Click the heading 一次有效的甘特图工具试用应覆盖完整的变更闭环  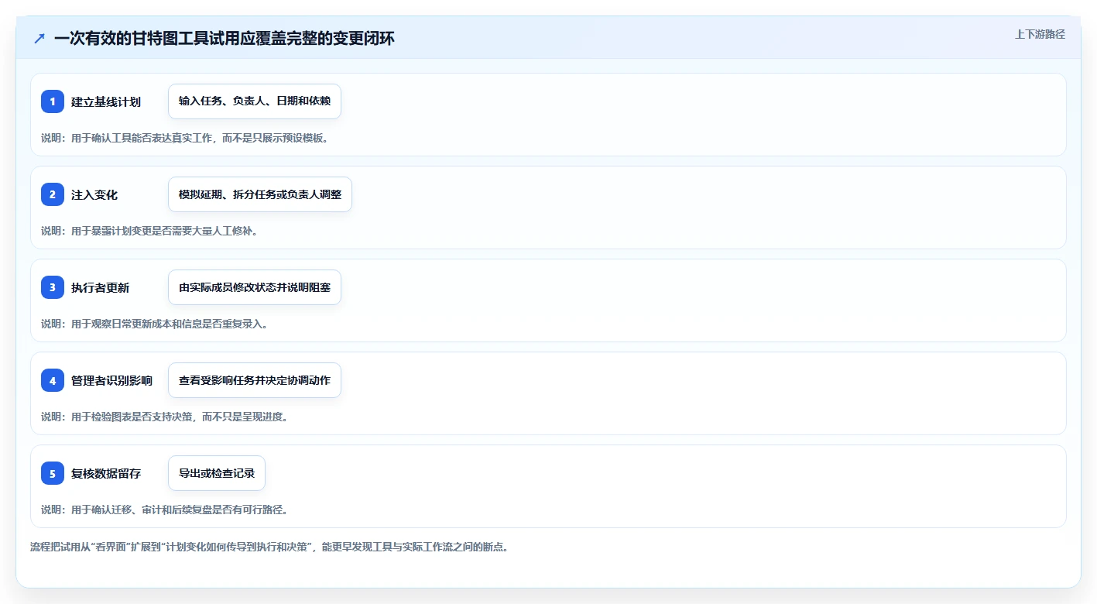click(x=224, y=38)
